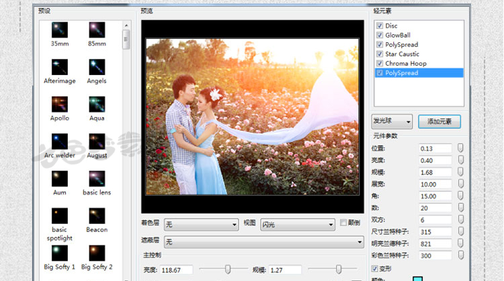Select the basic lens preset
Viewport: 504px width, 281px height.
[x=97, y=178]
